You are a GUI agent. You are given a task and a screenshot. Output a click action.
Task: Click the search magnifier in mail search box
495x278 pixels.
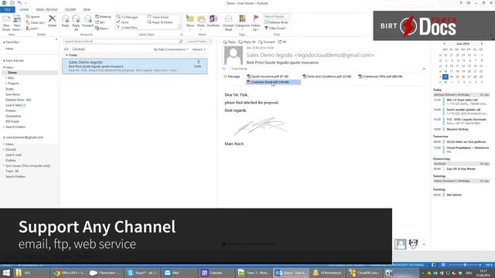coord(181,41)
